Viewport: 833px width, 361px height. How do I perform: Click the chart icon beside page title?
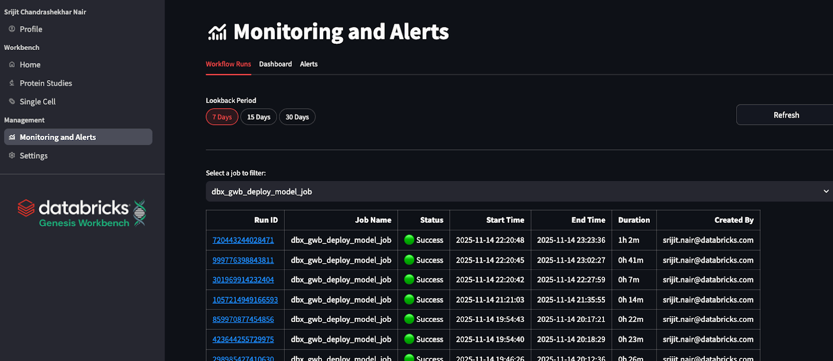[217, 32]
